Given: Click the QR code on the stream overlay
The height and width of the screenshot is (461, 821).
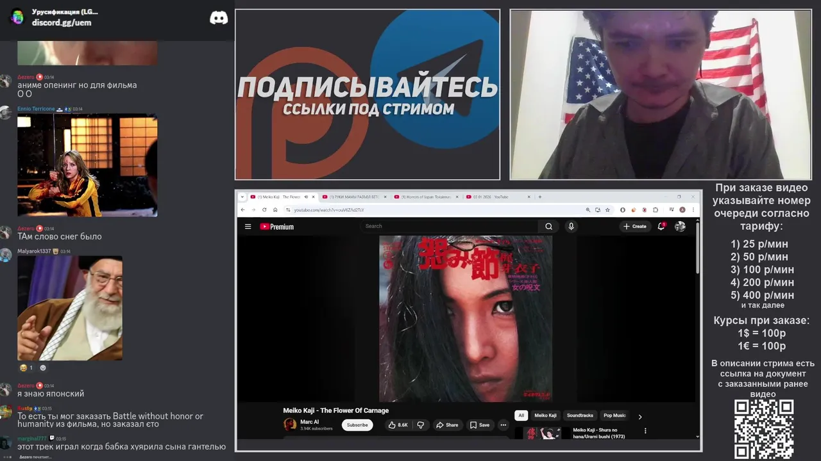Looking at the screenshot, I should click(764, 429).
